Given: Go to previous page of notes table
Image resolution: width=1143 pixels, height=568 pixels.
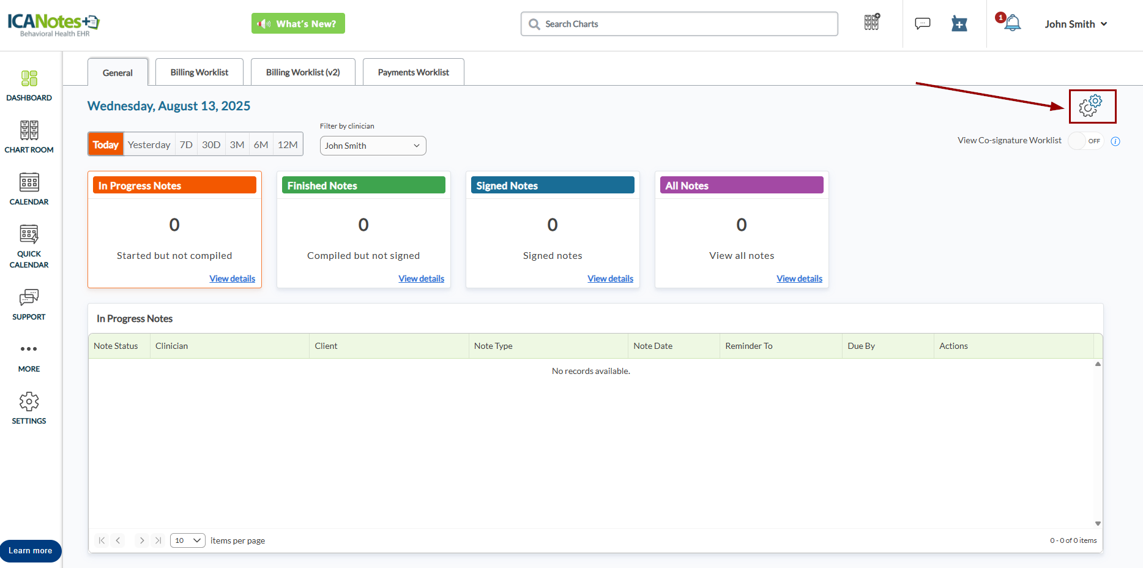Looking at the screenshot, I should click(x=118, y=540).
